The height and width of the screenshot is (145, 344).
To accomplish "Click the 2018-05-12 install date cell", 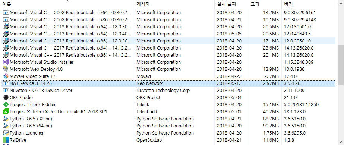I will pyautogui.click(x=229, y=83).
